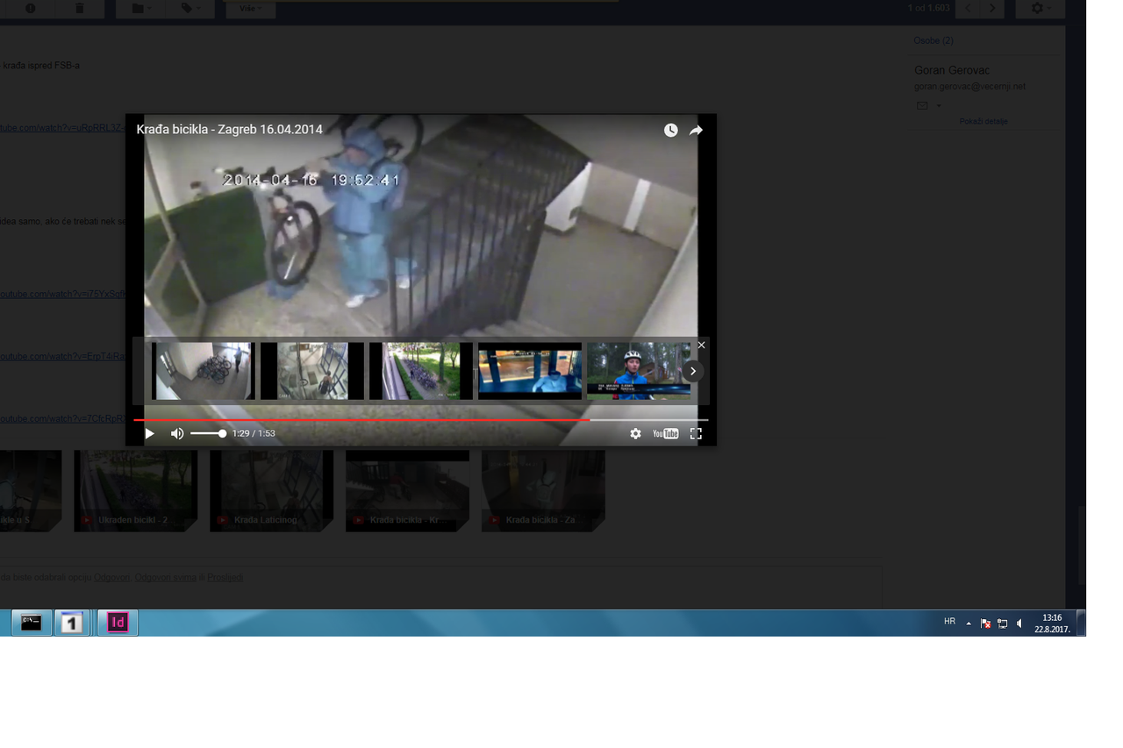Select the helmeted cyclist suggested video thumbnail
This screenshot has width=1123, height=748.
coord(639,371)
